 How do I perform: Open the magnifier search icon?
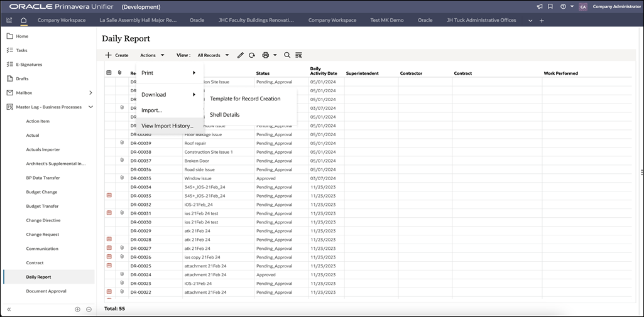[x=287, y=55]
